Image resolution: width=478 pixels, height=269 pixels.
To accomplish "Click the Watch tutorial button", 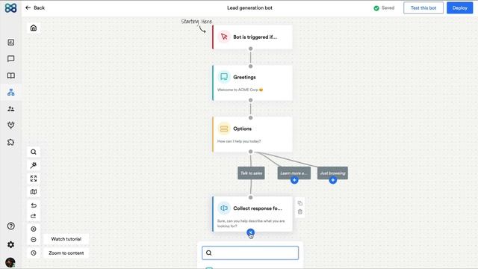I will (66, 239).
